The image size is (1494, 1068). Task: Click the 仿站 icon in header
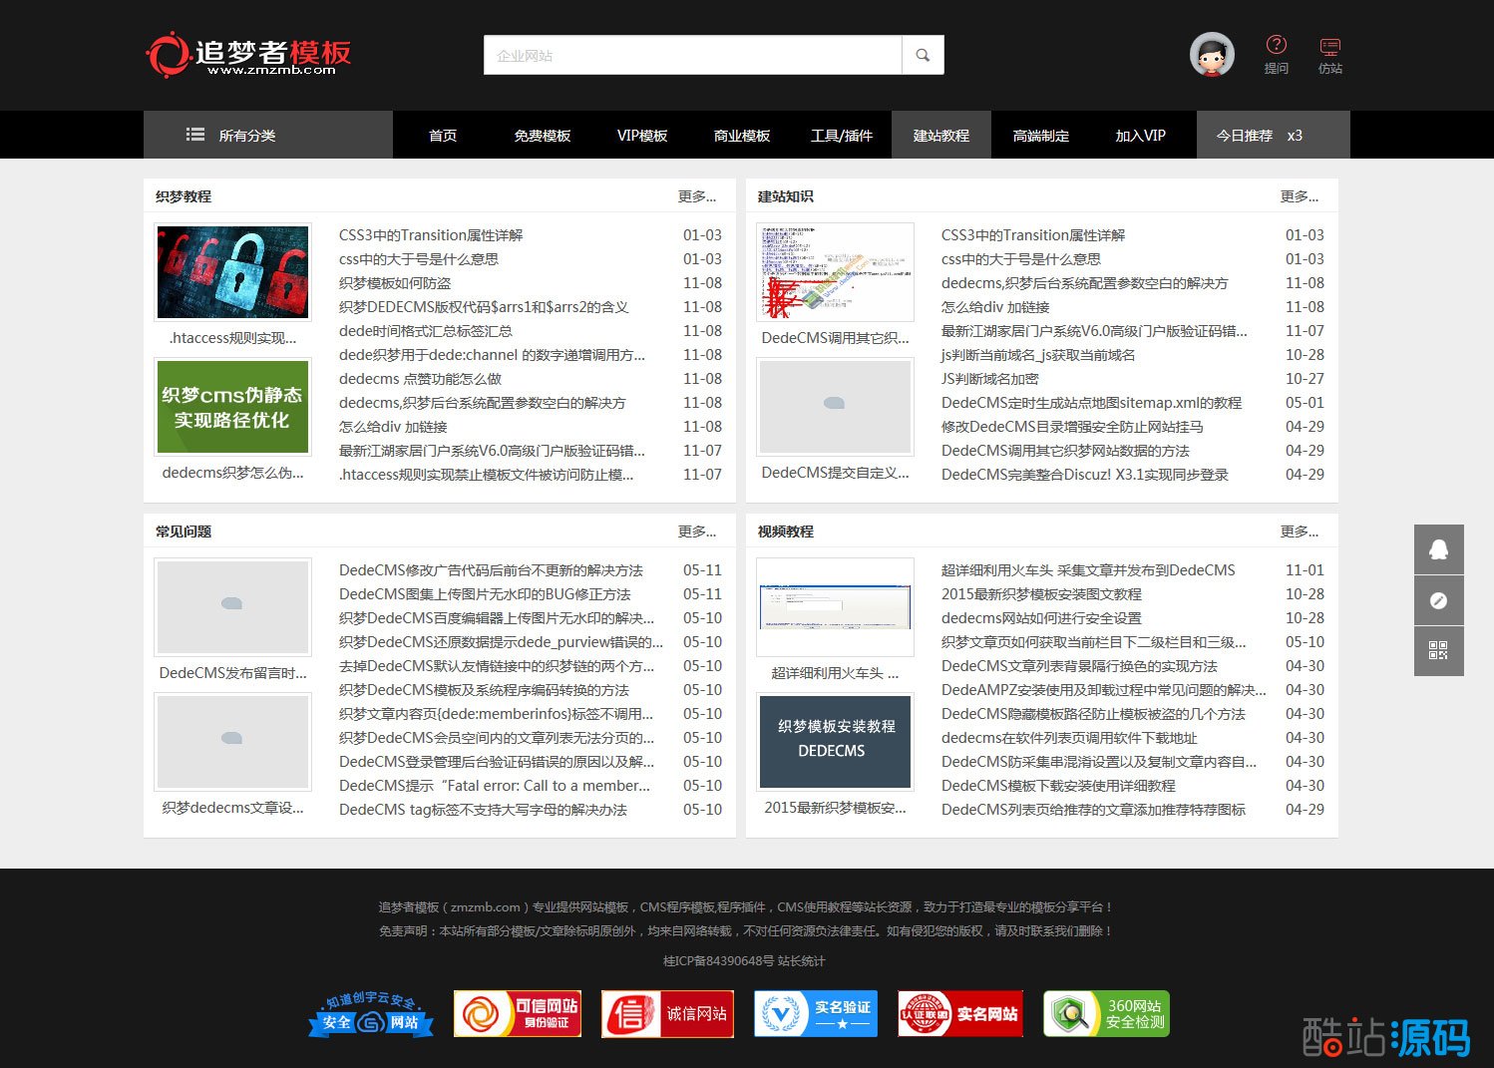click(1329, 47)
